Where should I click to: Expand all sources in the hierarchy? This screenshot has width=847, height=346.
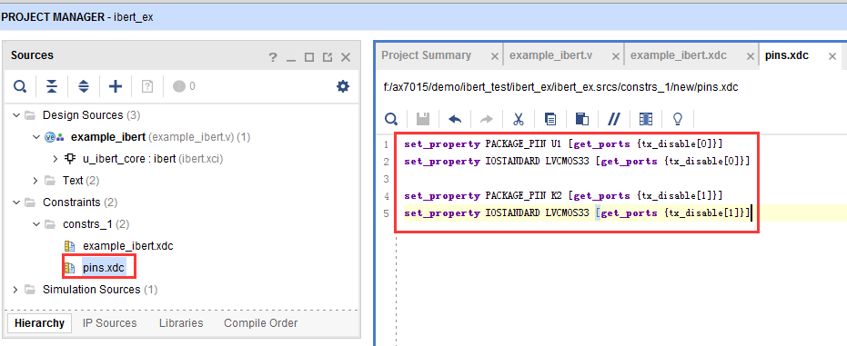pyautogui.click(x=83, y=86)
